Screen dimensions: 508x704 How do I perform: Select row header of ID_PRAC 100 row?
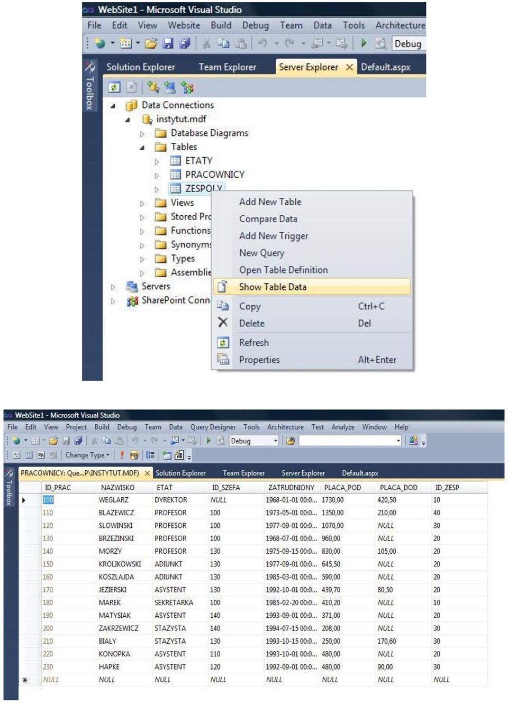[30, 500]
